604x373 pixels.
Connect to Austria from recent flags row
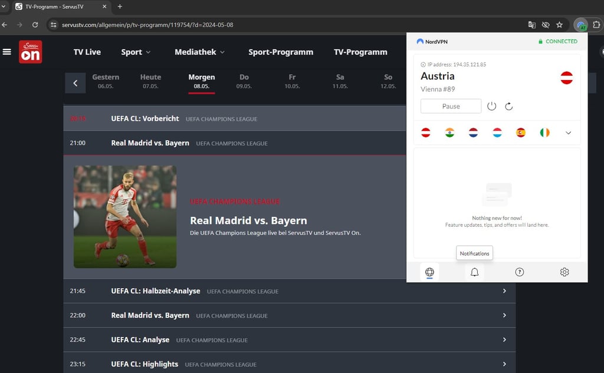pyautogui.click(x=426, y=133)
